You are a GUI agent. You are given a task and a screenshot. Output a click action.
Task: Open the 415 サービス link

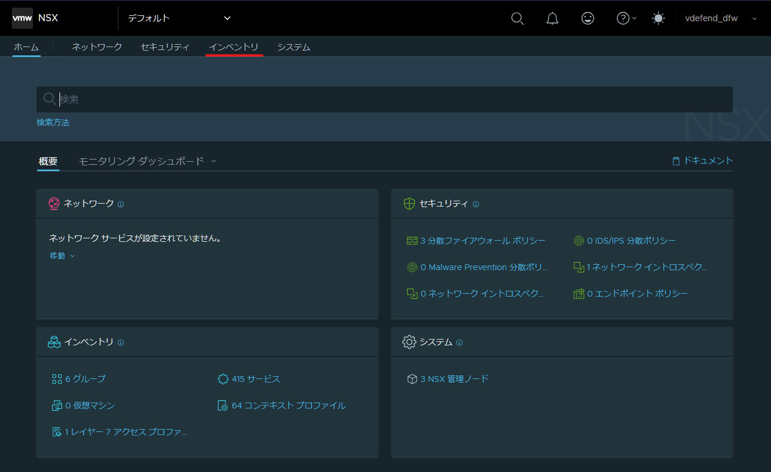tap(249, 379)
